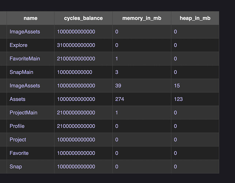Screen dimensions: 235x183
Task: Open the ProjectMain name link
Action: [23, 113]
